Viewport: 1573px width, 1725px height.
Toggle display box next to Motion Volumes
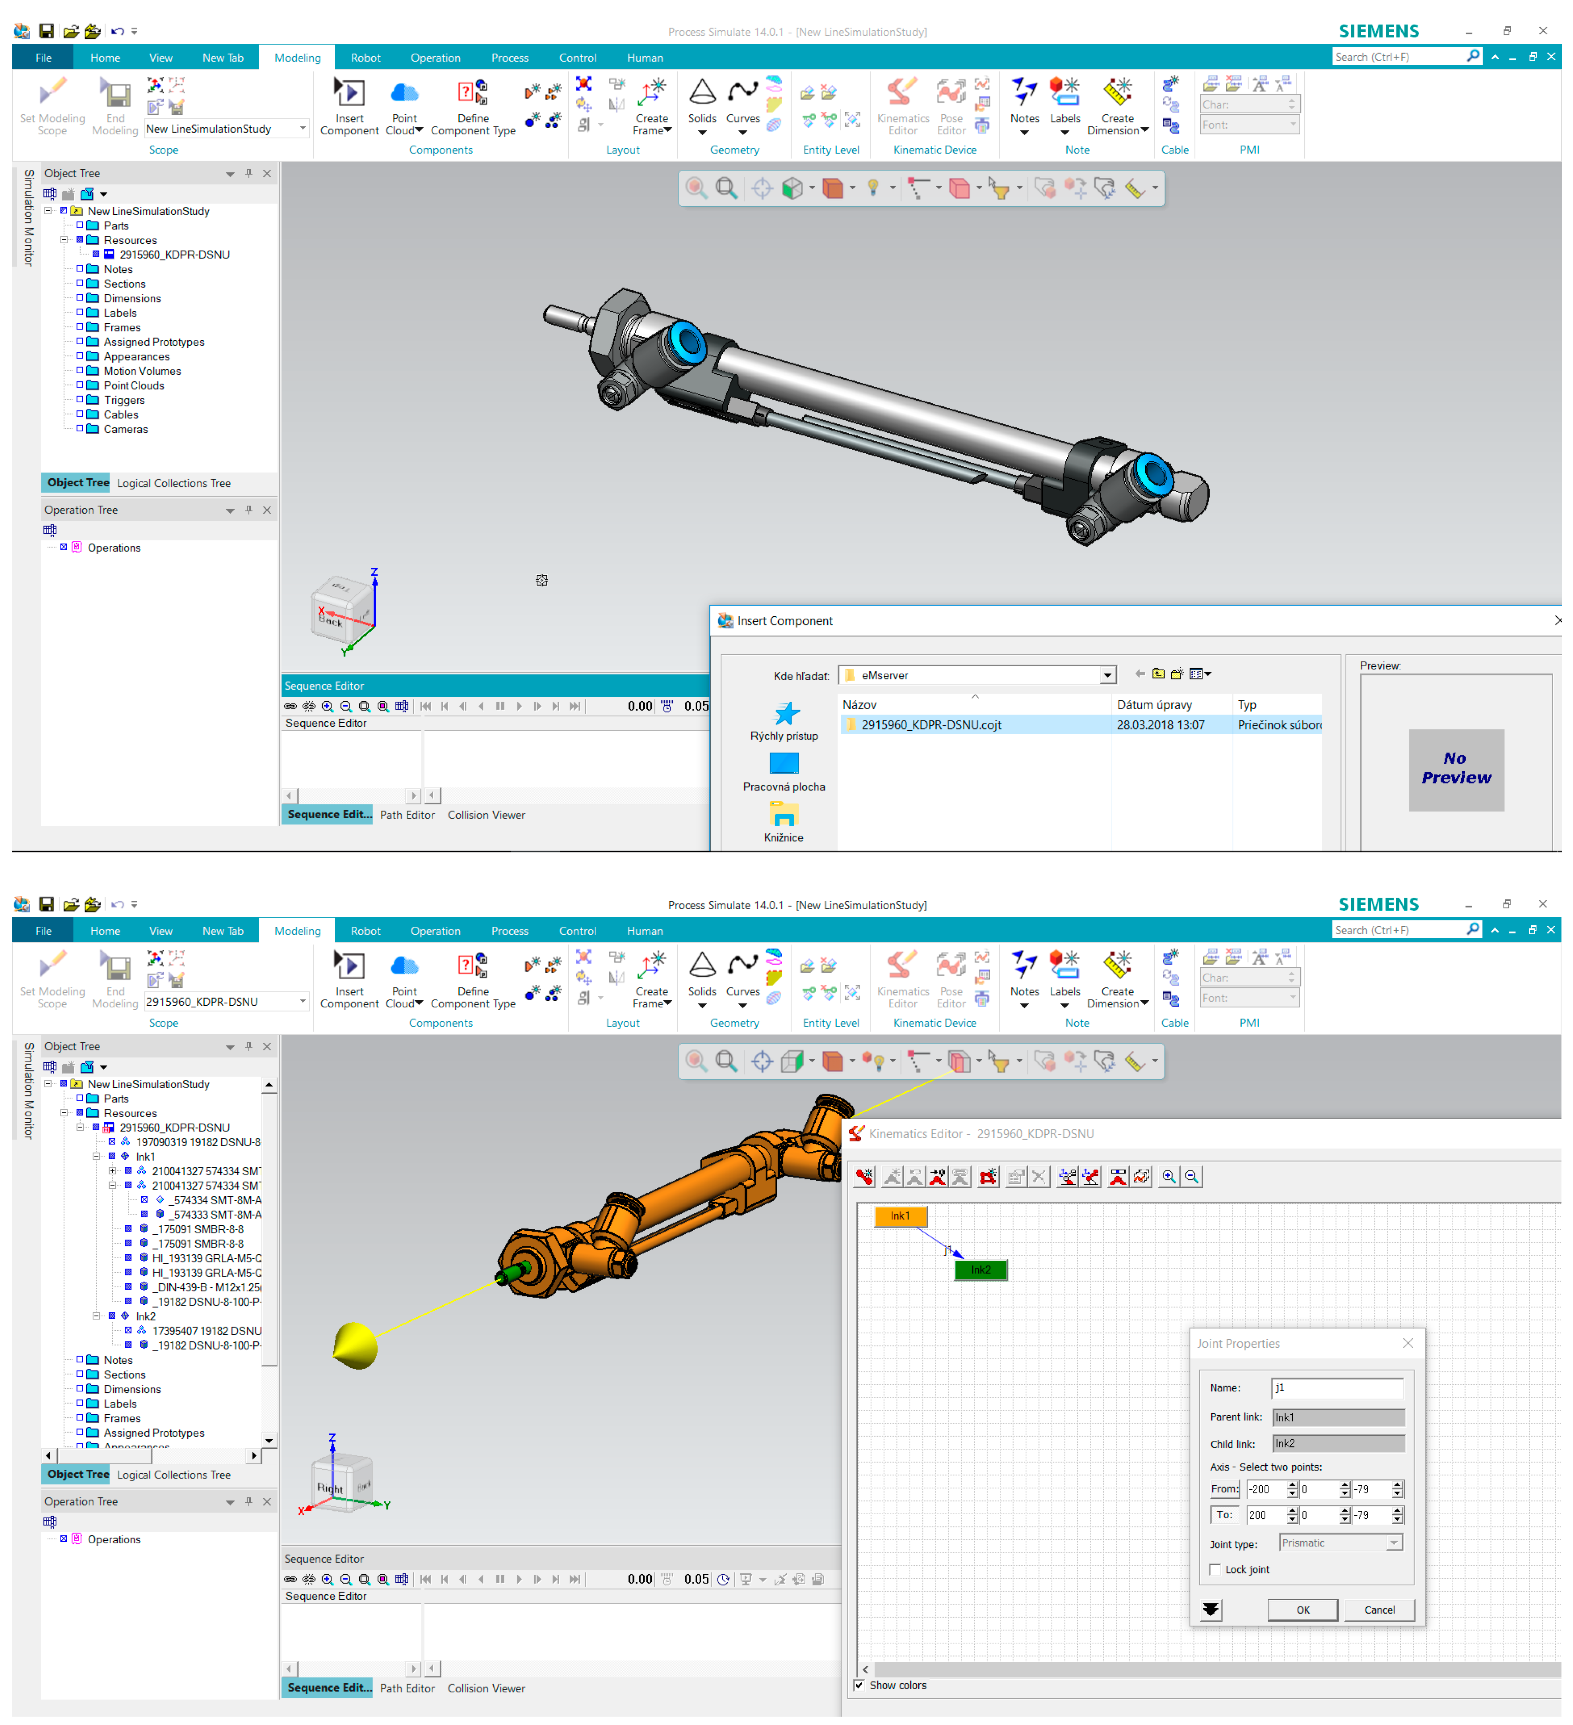pos(80,371)
